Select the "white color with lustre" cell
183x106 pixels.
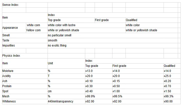61,25
